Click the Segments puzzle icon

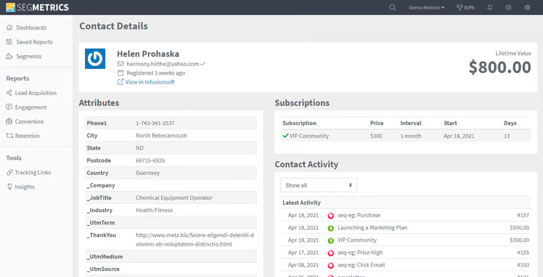(x=9, y=57)
